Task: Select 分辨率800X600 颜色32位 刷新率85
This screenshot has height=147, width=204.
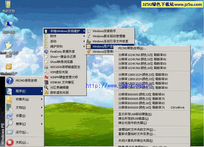Action: point(152,94)
